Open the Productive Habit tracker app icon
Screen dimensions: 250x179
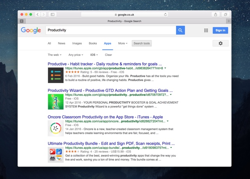(55, 75)
